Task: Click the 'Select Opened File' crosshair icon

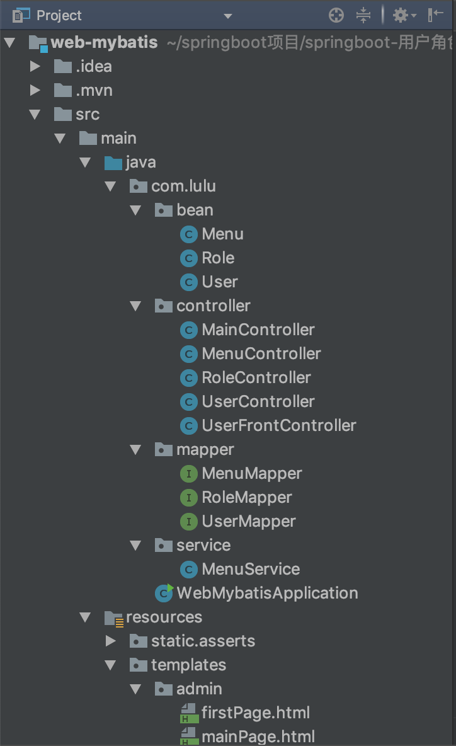Action: [336, 15]
